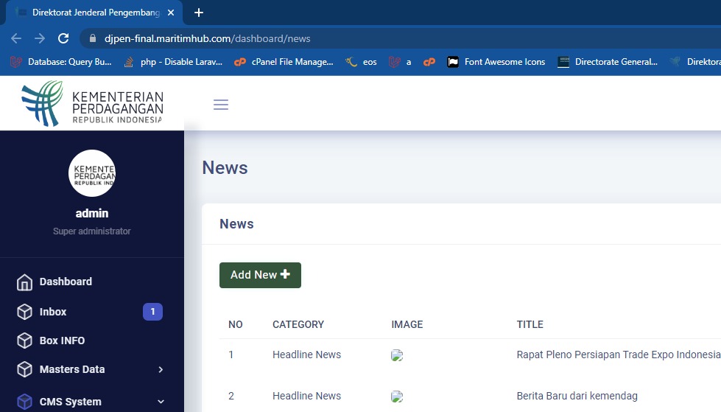Screen dimensions: 721x412
Task: Click the Add New button
Action: pyautogui.click(x=260, y=275)
